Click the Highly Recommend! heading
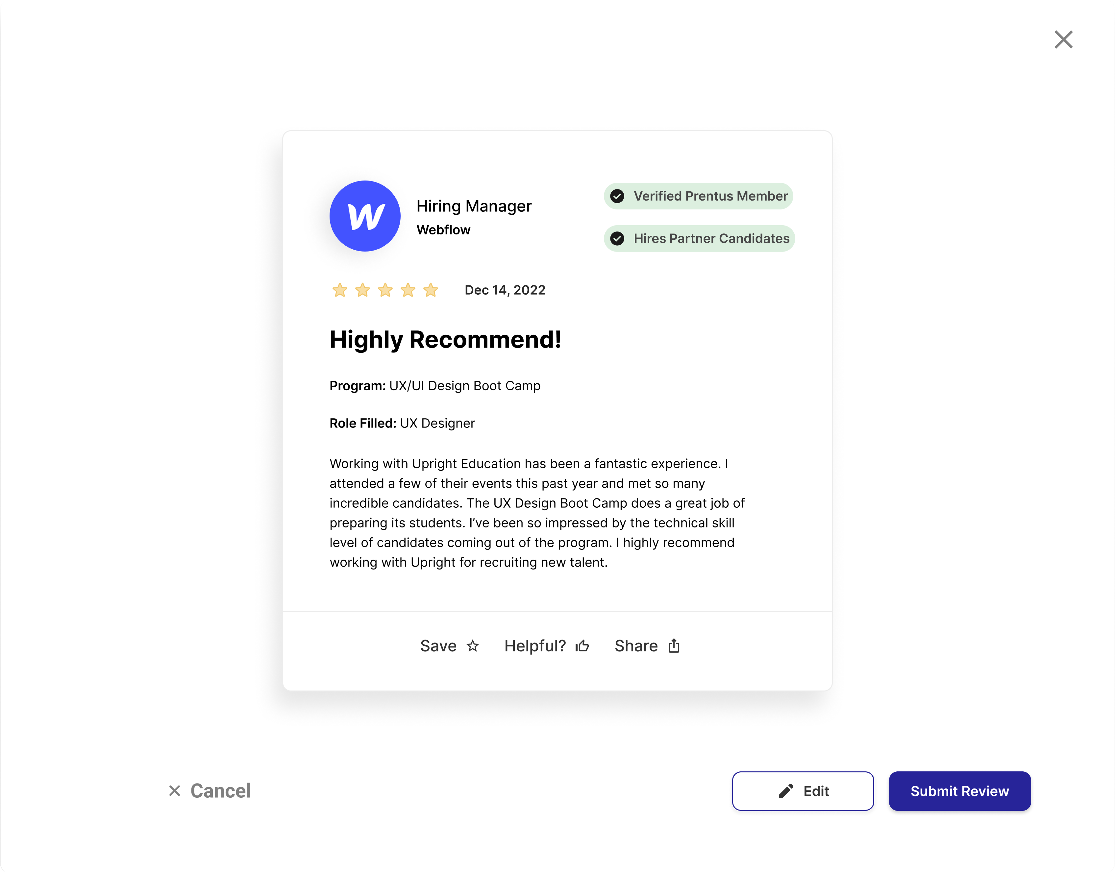The image size is (1115, 873). (445, 340)
